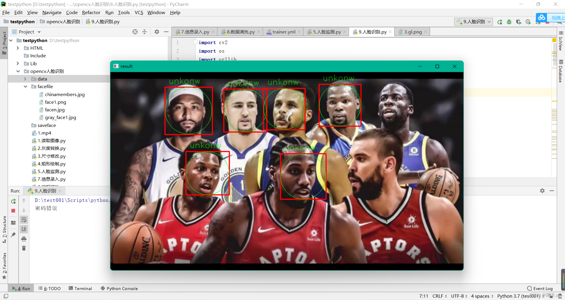Viewport: 565px width, 300px height.
Task: Open the 1: Project side tab
Action: [4, 43]
